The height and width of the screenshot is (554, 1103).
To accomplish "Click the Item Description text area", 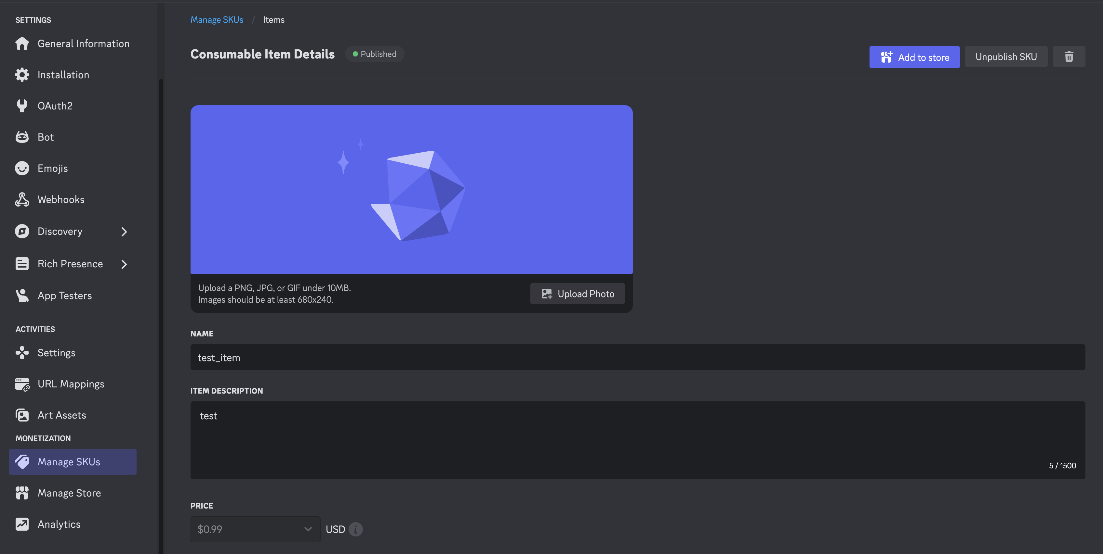I will [x=638, y=440].
